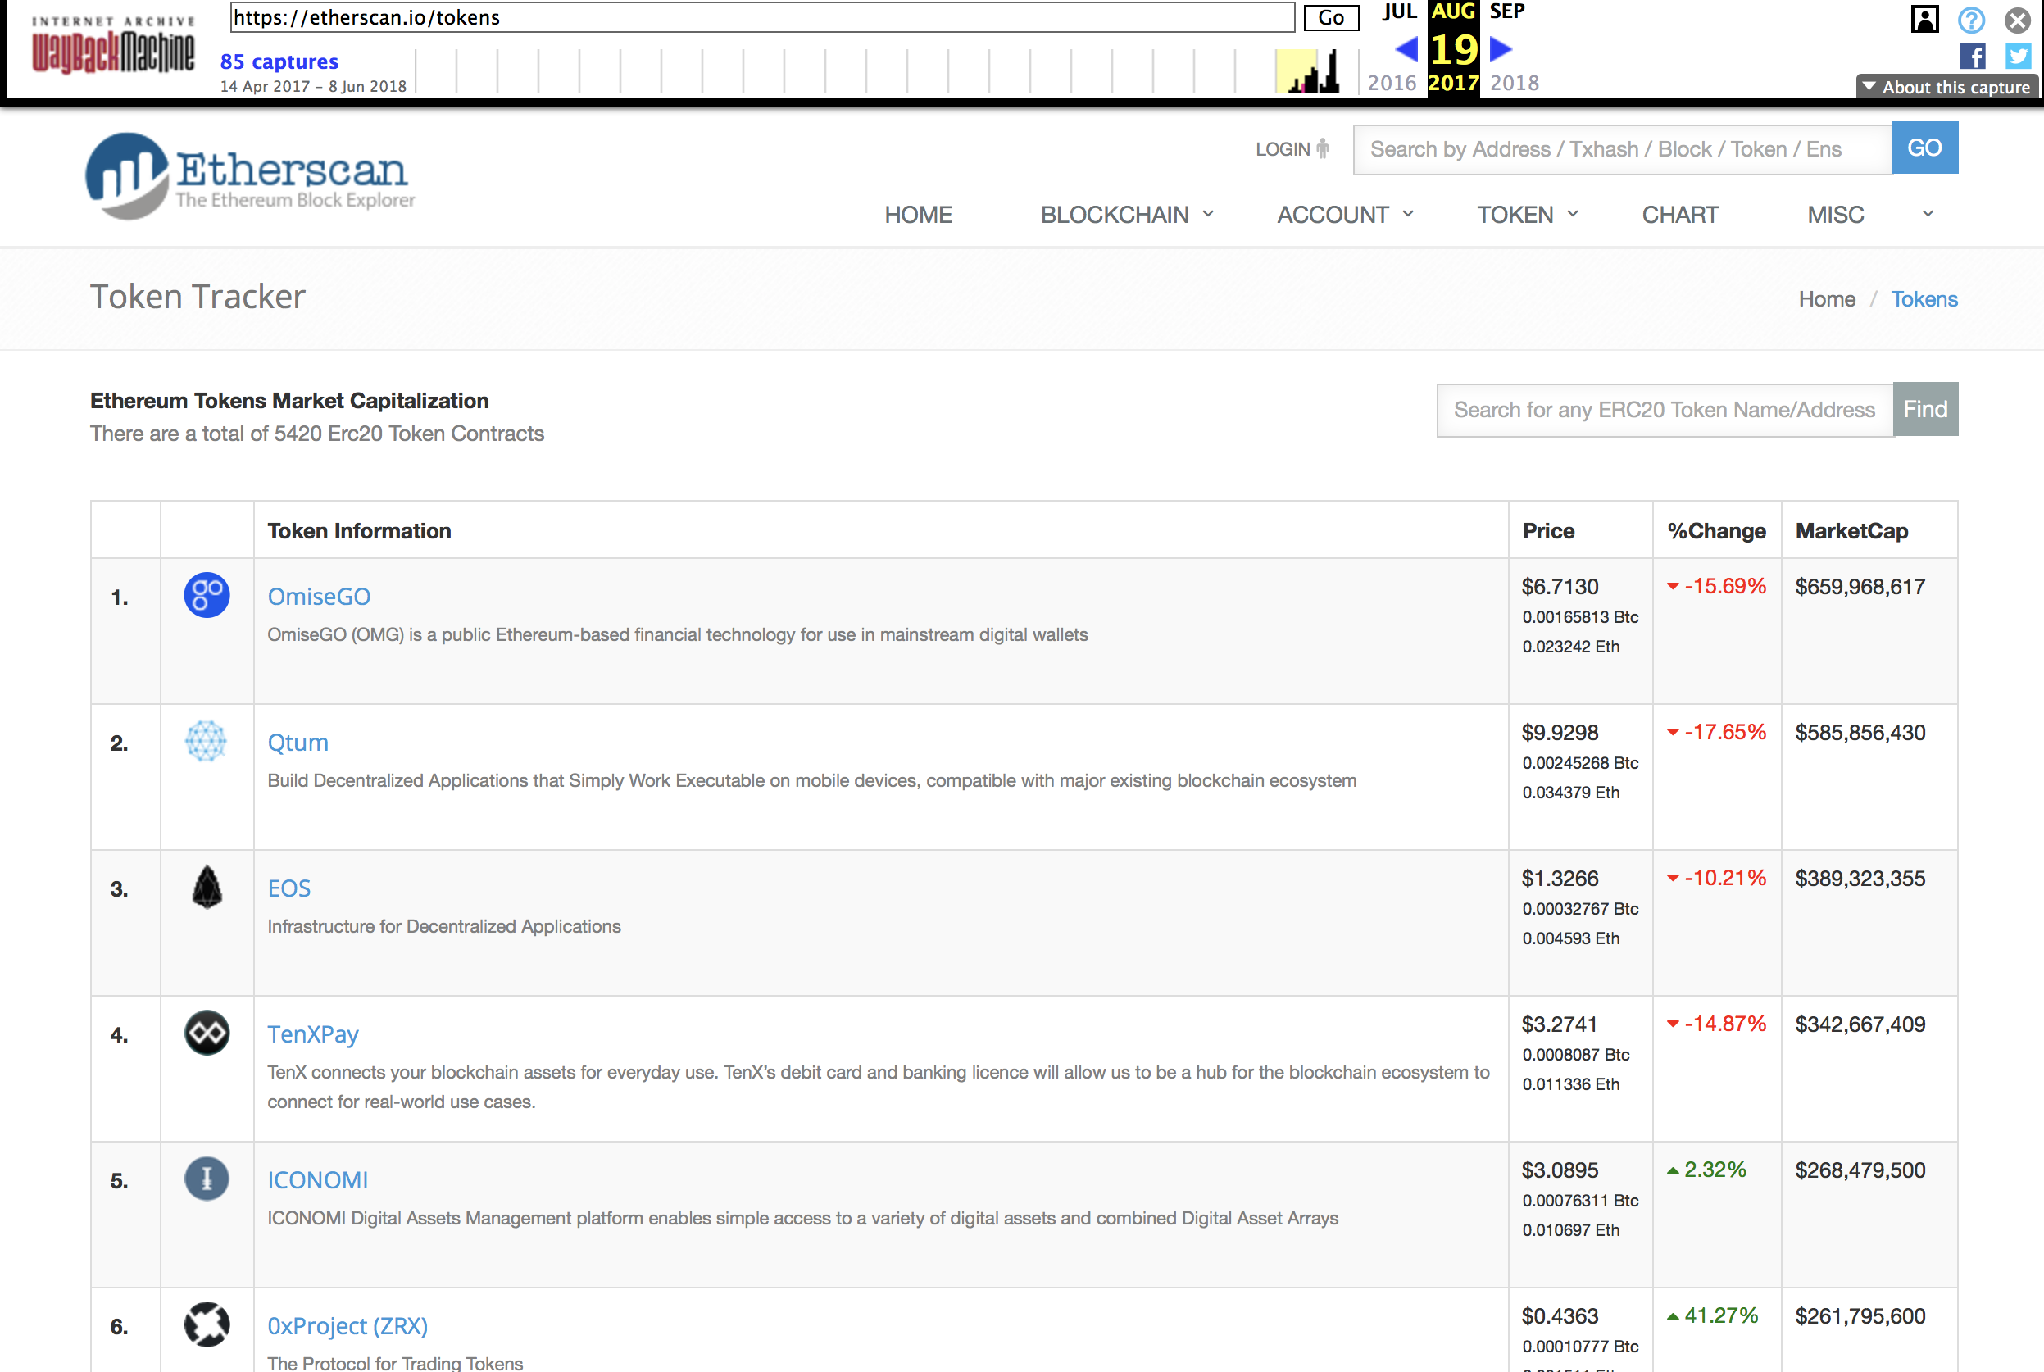
Task: Click the Wayback Machine logo
Action: [113, 44]
